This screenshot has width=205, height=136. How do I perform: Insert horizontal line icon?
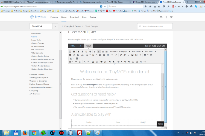point(76,62)
